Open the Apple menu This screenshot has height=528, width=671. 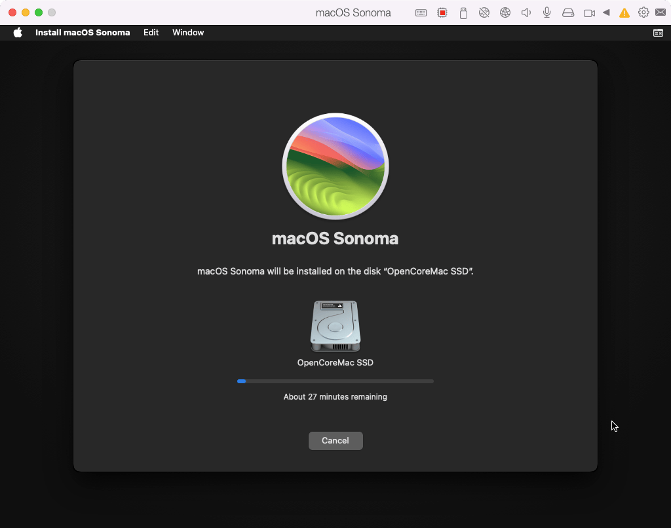(x=18, y=33)
